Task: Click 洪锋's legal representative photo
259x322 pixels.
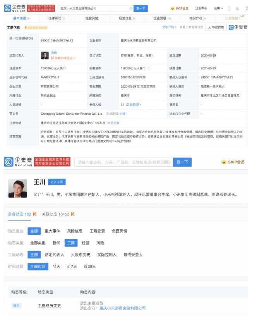Action: click(x=45, y=55)
